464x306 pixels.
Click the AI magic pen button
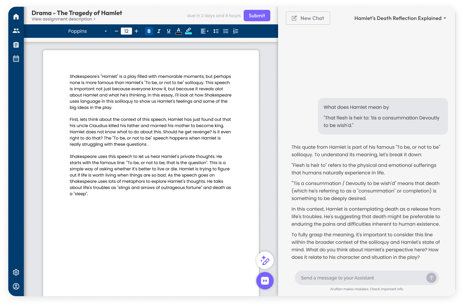(265, 260)
